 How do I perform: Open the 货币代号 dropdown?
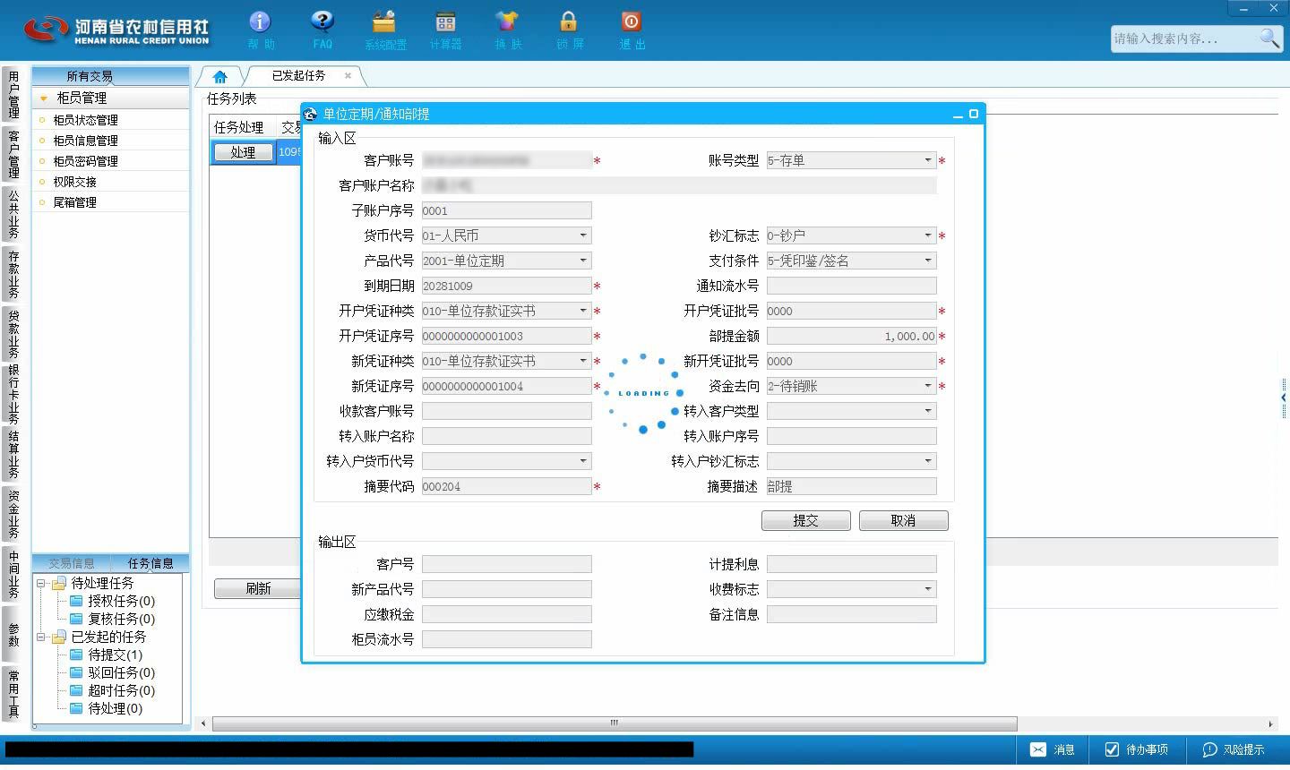(x=583, y=235)
